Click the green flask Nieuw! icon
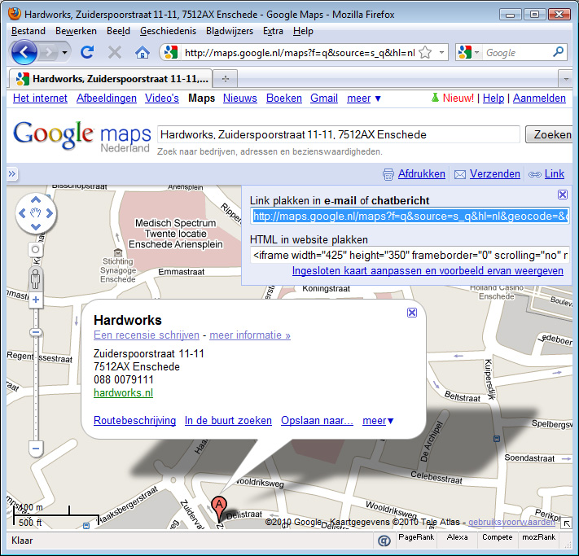 [x=436, y=98]
